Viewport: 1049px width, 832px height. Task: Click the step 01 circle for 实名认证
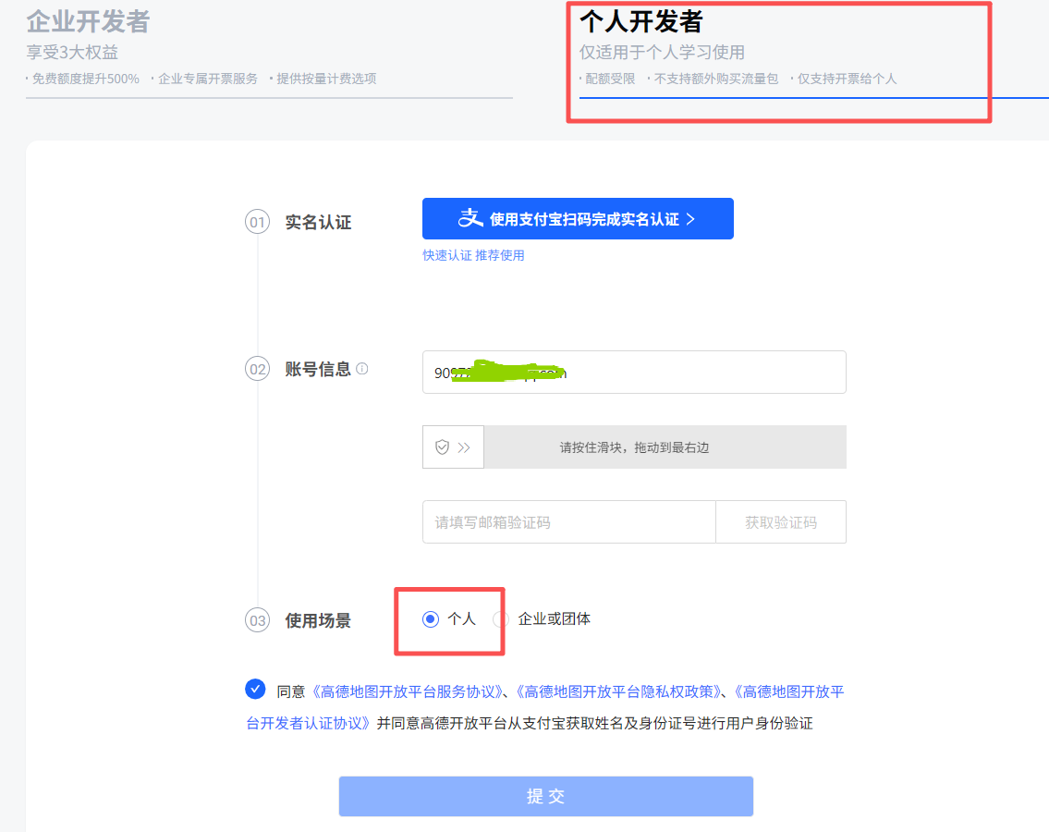tap(257, 223)
